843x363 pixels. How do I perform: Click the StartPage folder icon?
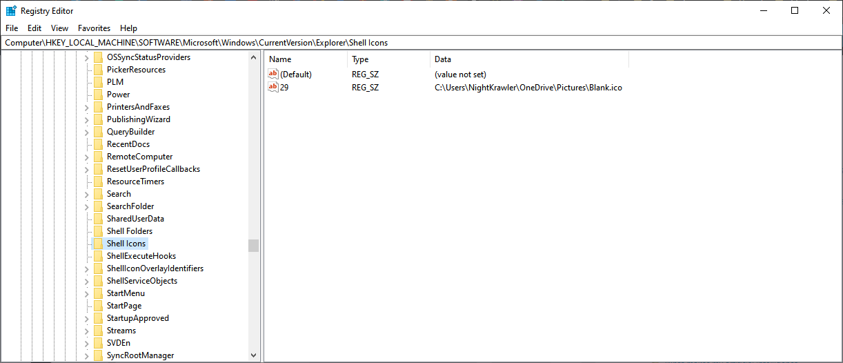pos(98,306)
